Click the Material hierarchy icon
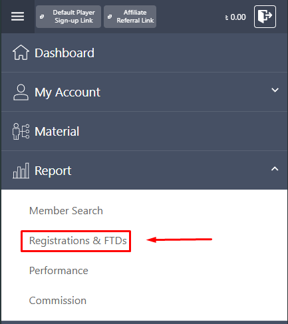The image size is (288, 324). click(x=21, y=131)
